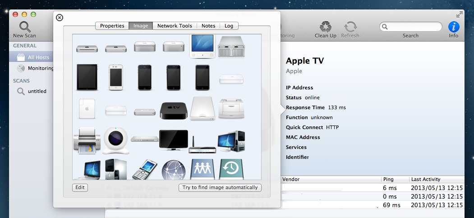Choose the PC tower with monitor image
The image size is (474, 218).
pos(231,141)
